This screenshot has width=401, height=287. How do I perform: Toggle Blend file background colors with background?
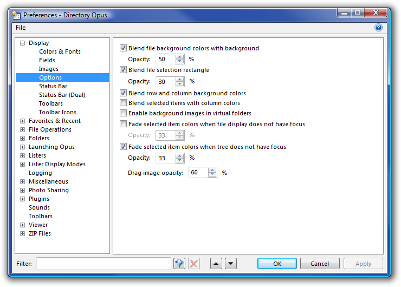[123, 48]
